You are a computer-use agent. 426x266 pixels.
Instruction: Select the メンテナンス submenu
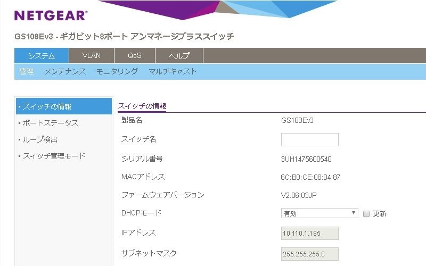click(65, 72)
